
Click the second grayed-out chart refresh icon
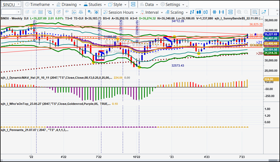click(x=34, y=12)
